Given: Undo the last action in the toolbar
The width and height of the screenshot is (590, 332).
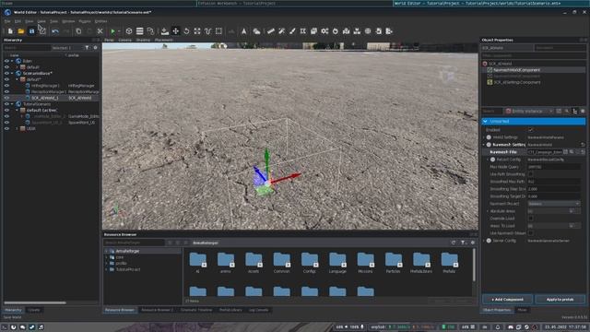Looking at the screenshot, I should point(55,31).
